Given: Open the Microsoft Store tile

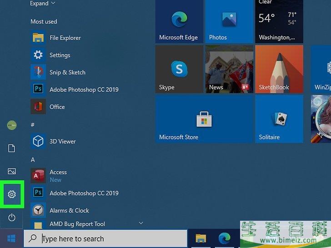Looking at the screenshot, I should click(204, 119).
